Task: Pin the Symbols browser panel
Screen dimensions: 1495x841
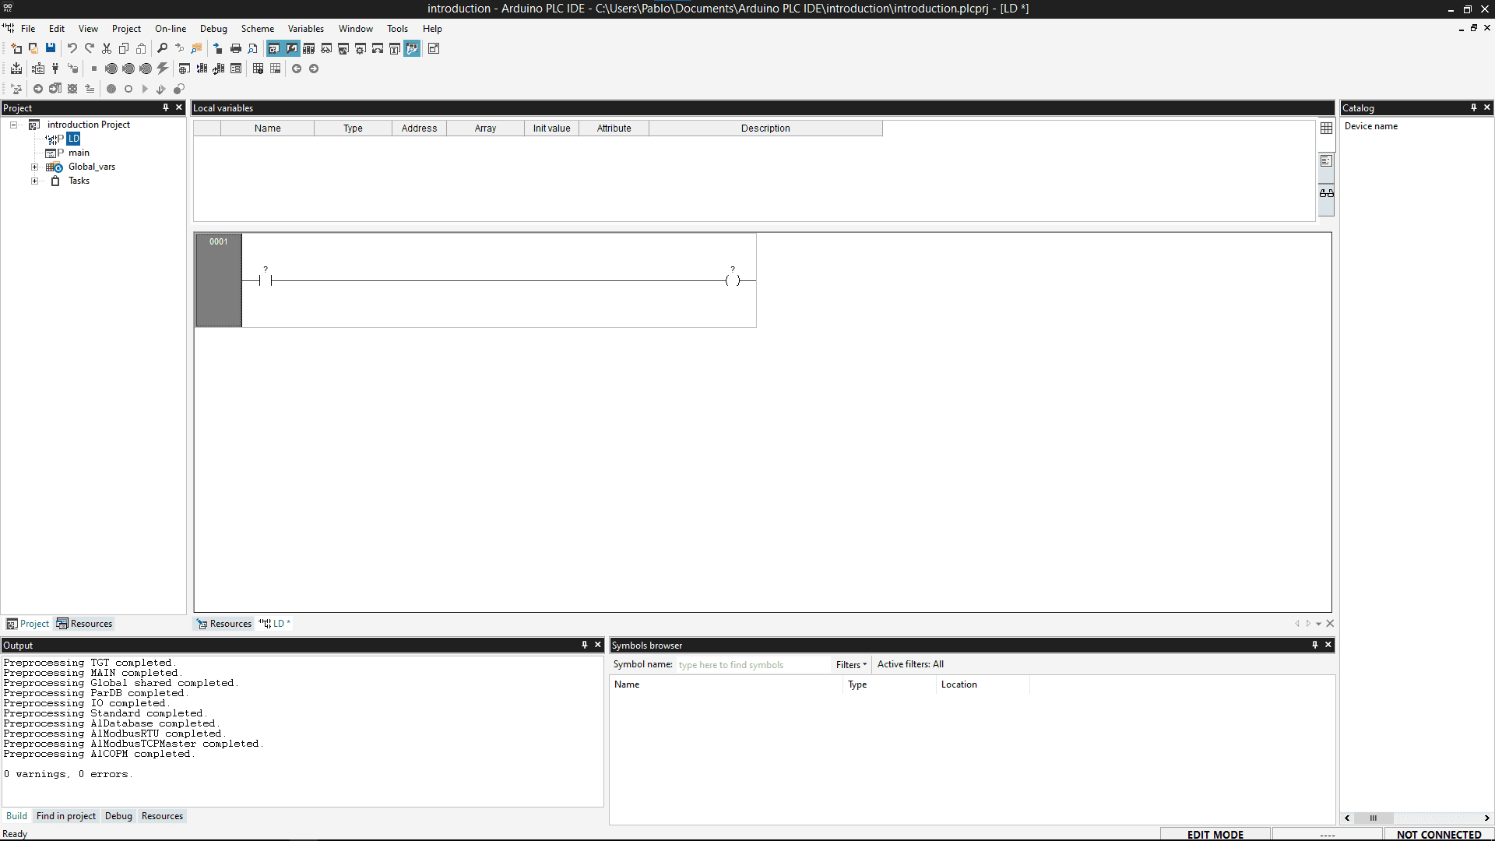Action: 1315,645
